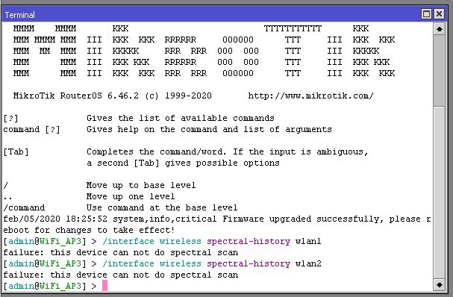
Task: Click the first "failure: this device" message
Action: point(120,252)
